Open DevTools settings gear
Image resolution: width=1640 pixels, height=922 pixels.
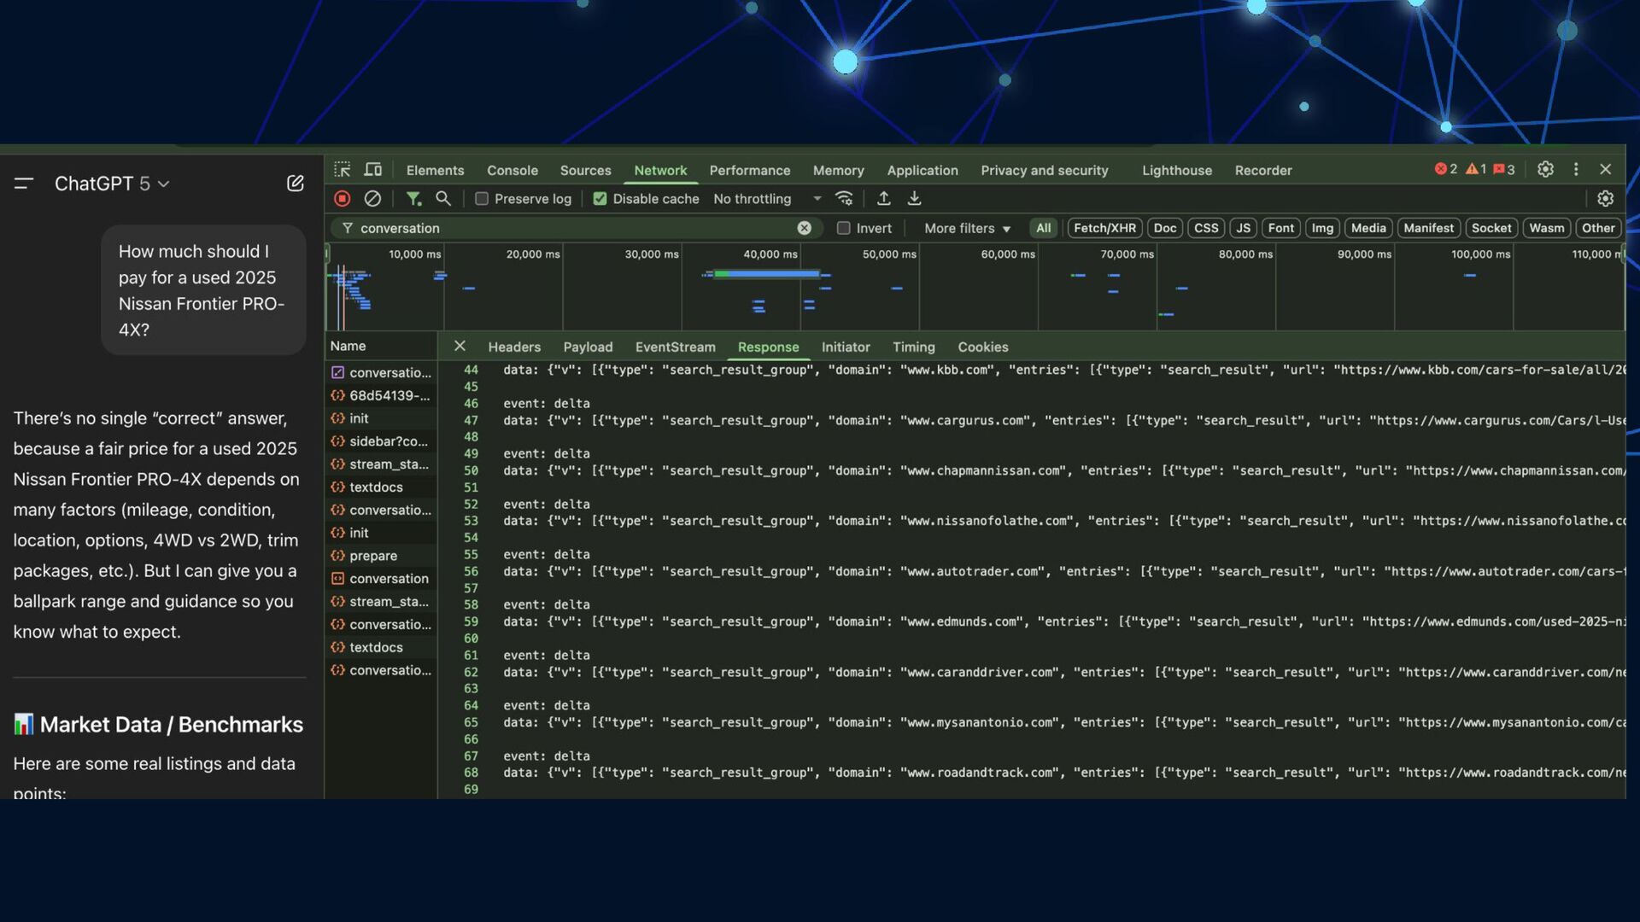[1545, 170]
